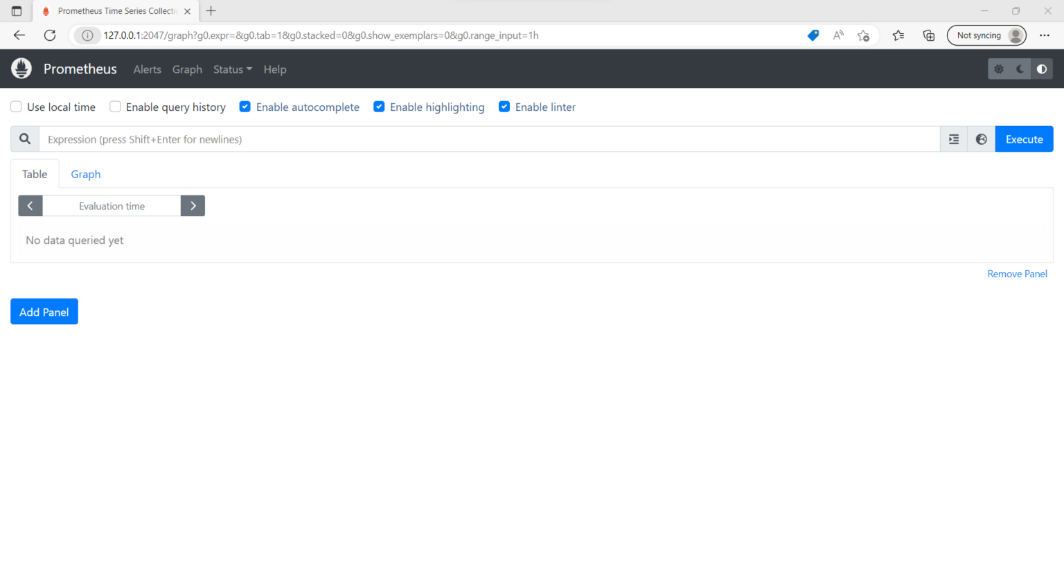Step forward with the right evaluation time arrow
The height and width of the screenshot is (564, 1064).
pos(193,206)
